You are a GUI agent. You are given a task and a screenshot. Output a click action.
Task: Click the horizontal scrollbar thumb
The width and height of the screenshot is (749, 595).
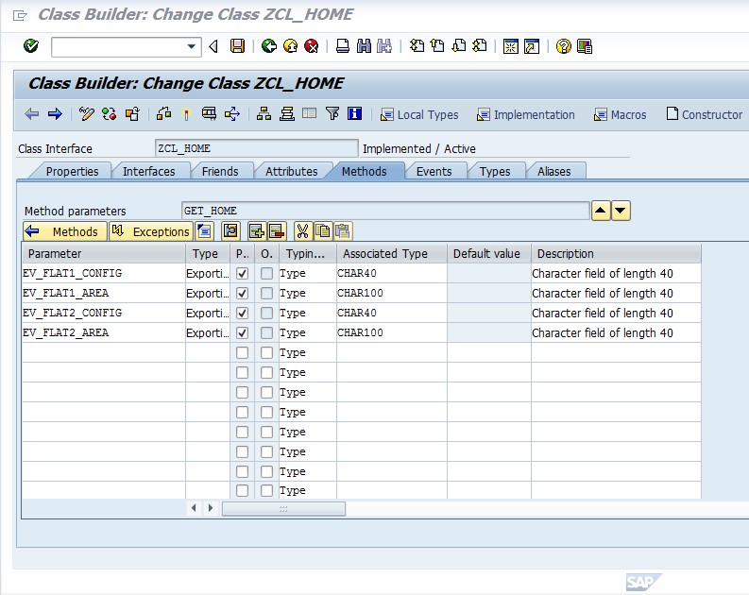[x=283, y=508]
